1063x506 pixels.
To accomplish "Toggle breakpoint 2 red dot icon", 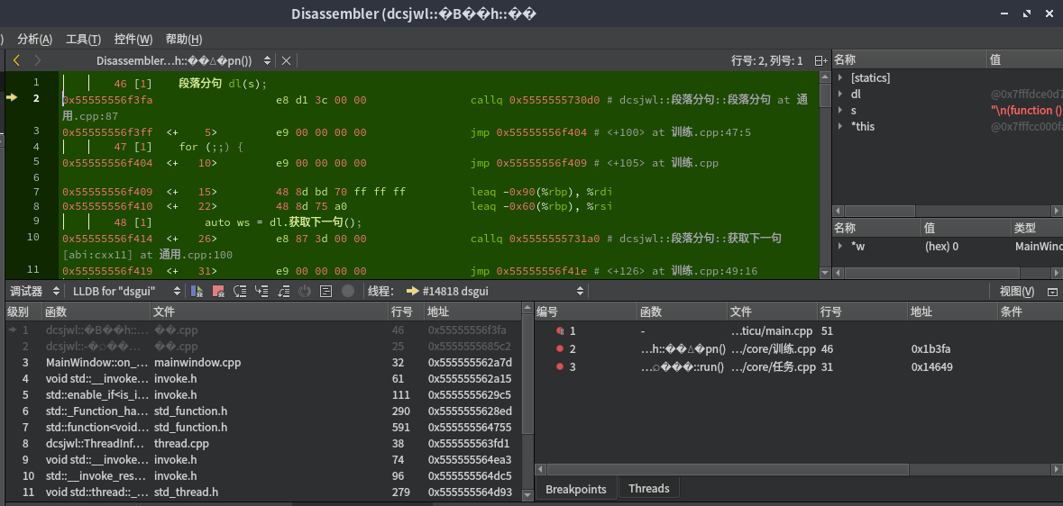I will [560, 348].
